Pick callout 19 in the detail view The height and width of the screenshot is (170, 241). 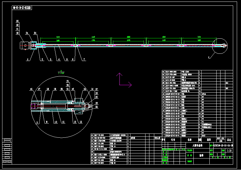(x=55, y=89)
